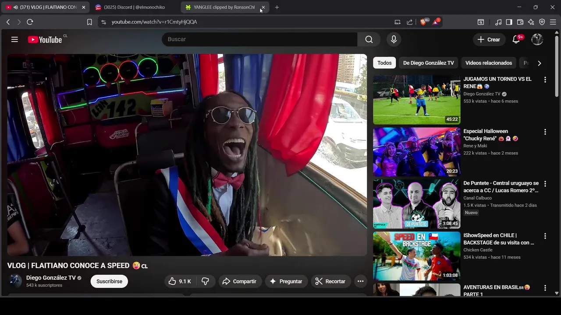
Task: View site information icon by URL
Action: point(103,22)
